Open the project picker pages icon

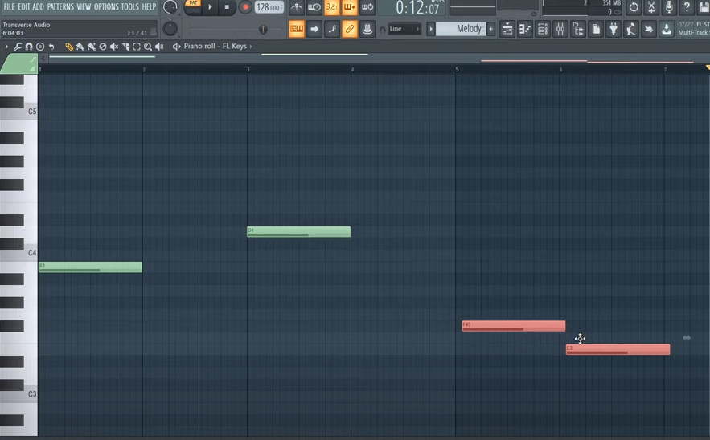tap(596, 30)
